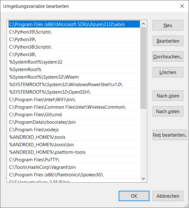
Task: Pick the C:\Tools\HashiCorp\Vagrant\bin entry
Action: click(x=42, y=167)
